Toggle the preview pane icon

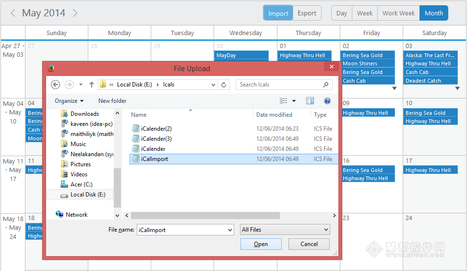(310, 101)
